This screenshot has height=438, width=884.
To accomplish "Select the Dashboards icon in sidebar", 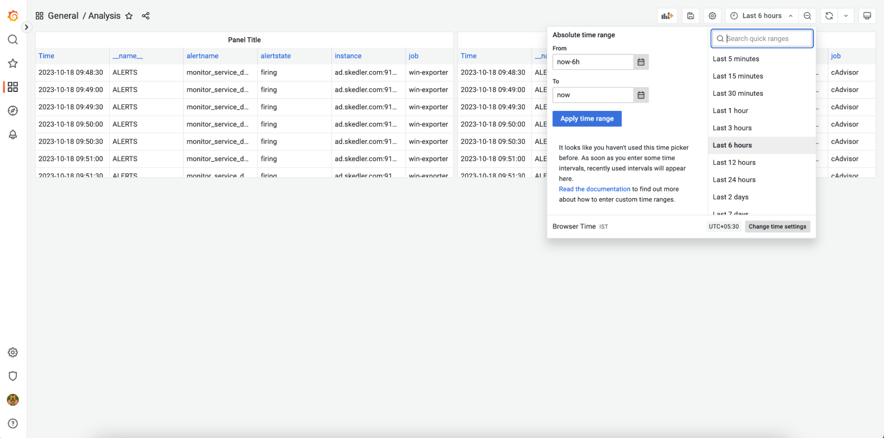I will 13,87.
